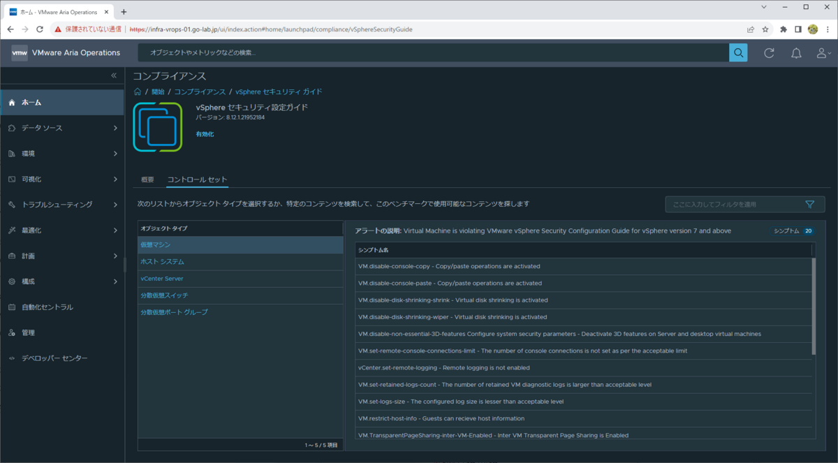Click the 環境 sidebar icon
The height and width of the screenshot is (463, 838).
point(11,154)
